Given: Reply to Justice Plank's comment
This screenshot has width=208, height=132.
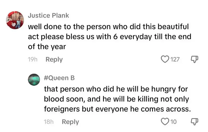Looking at the screenshot, I should (54, 59).
